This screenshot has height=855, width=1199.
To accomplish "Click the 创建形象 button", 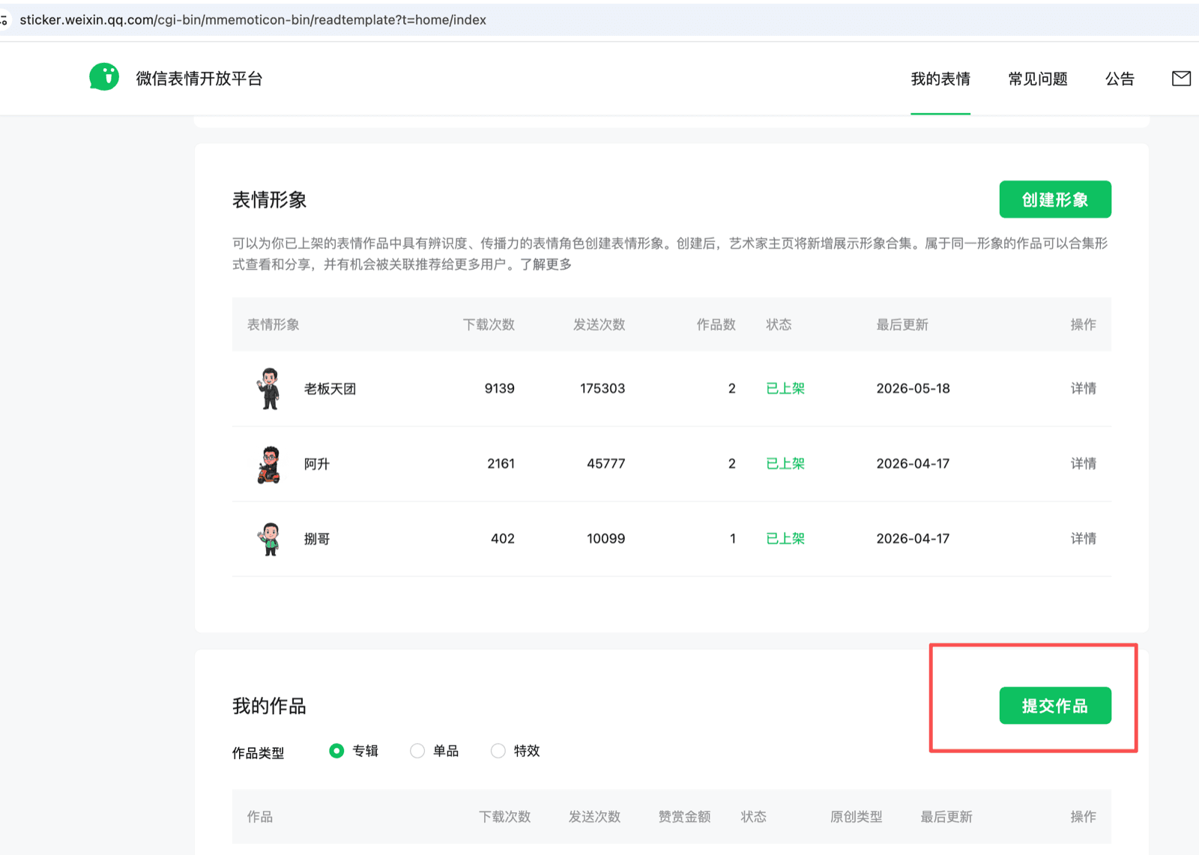I will click(1055, 199).
